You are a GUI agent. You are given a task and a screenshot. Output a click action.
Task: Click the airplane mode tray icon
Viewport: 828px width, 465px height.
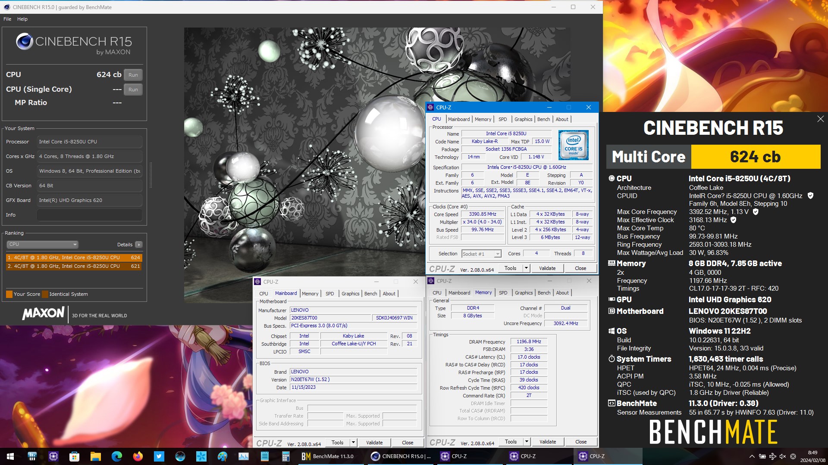(772, 456)
